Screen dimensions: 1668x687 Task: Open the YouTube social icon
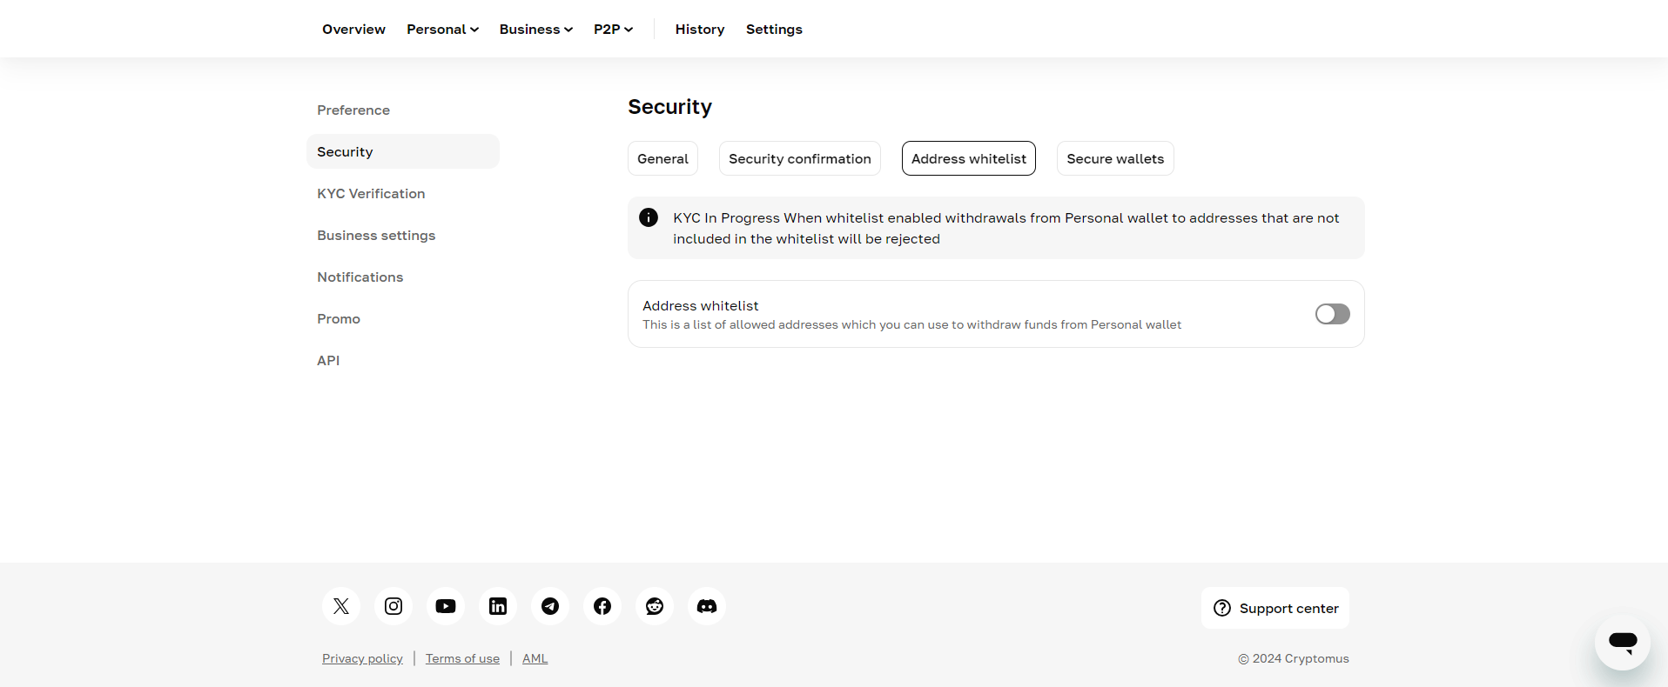point(446,606)
